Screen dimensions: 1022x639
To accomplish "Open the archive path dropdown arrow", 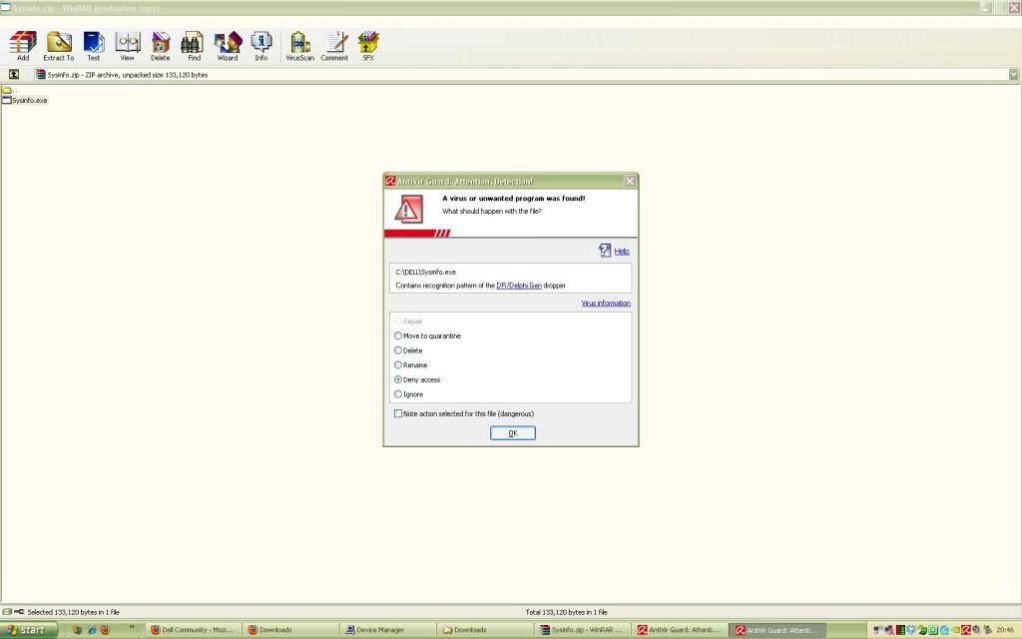I will [x=1014, y=74].
